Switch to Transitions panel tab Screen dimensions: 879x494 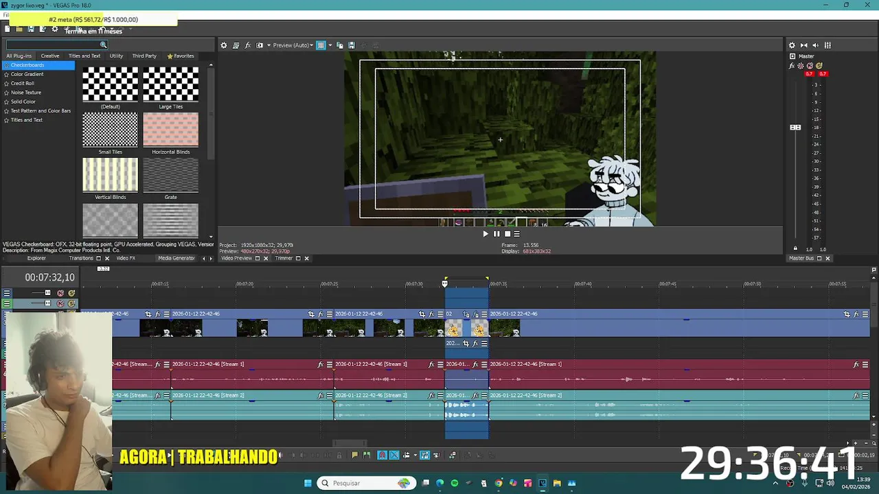[x=81, y=258]
